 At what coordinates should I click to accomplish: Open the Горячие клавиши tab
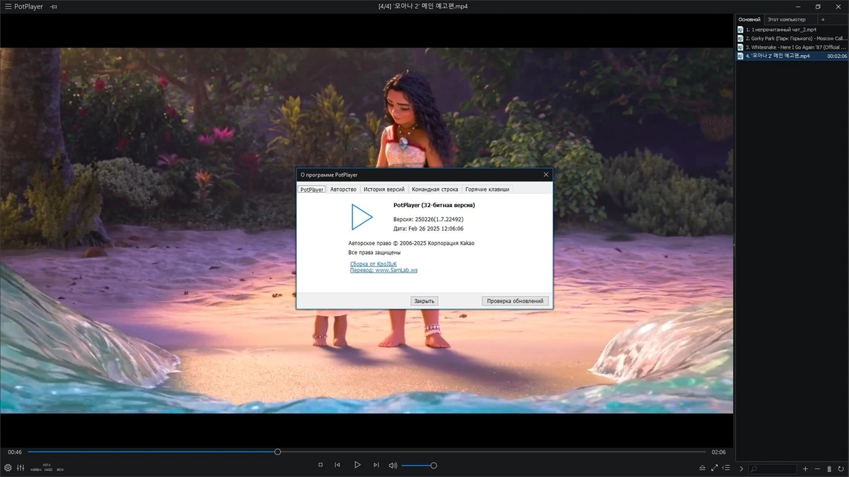tap(487, 189)
